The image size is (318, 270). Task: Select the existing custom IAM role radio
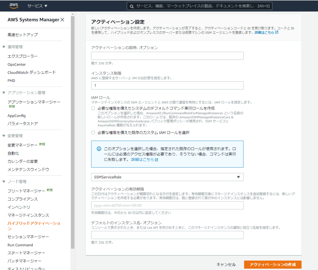point(93,133)
